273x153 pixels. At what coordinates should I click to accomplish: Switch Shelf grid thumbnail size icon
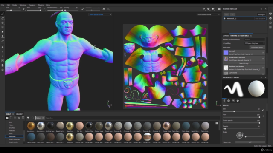[x=217, y=123]
